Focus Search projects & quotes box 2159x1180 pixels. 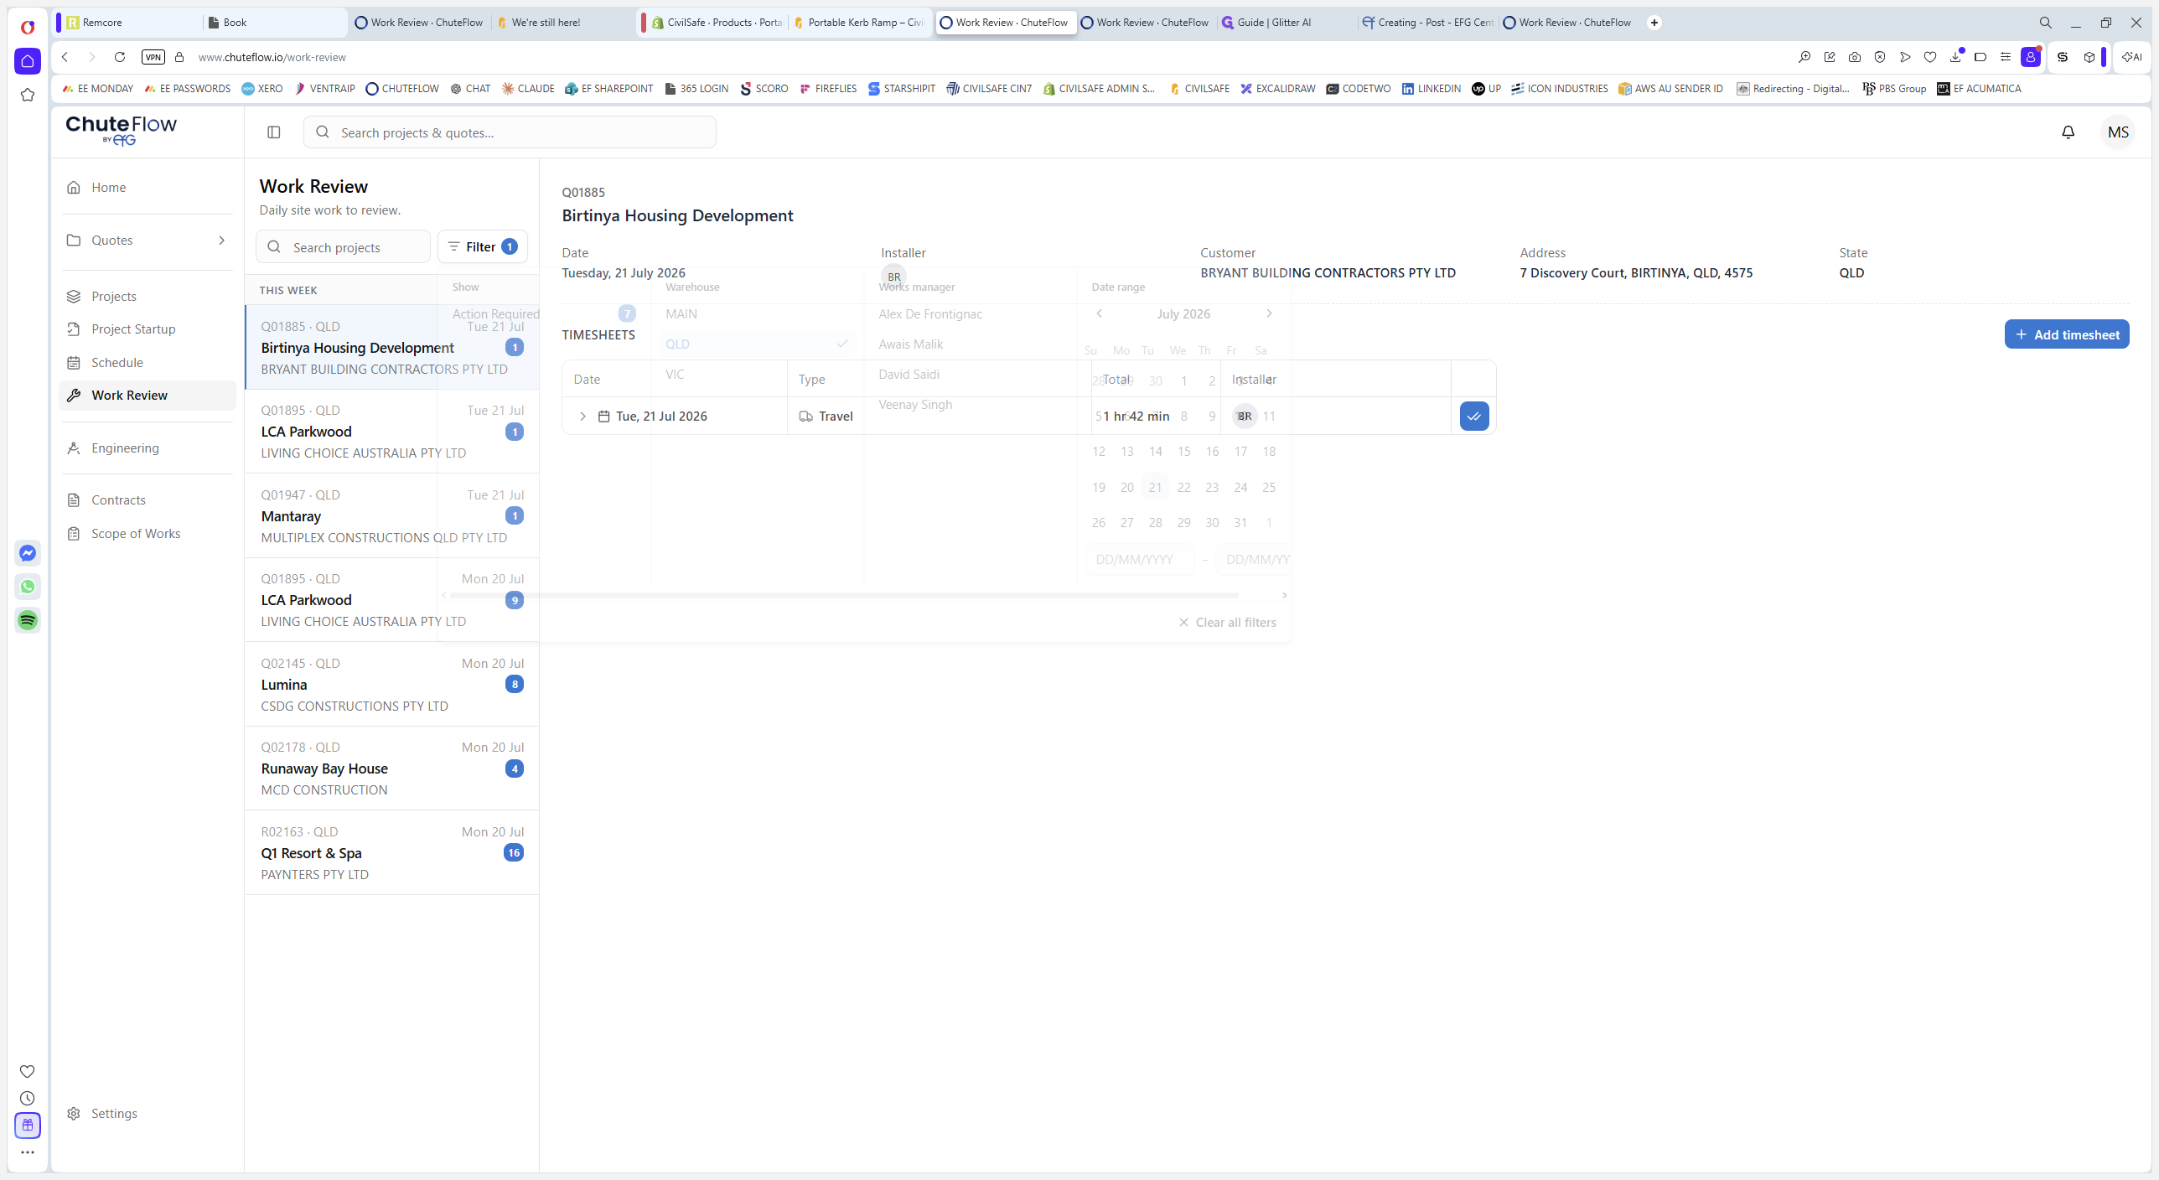[x=510, y=132]
